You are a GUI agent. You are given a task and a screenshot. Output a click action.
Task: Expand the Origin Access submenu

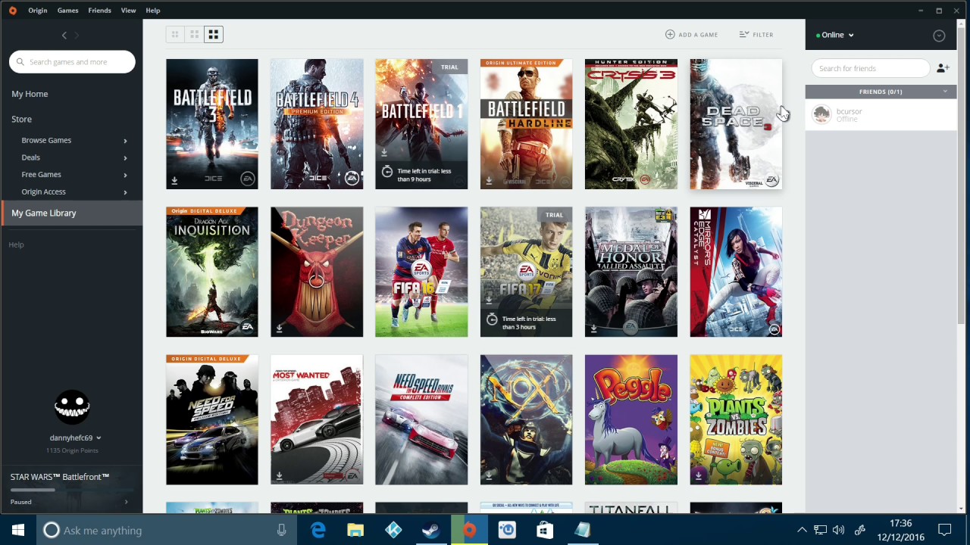click(x=125, y=192)
